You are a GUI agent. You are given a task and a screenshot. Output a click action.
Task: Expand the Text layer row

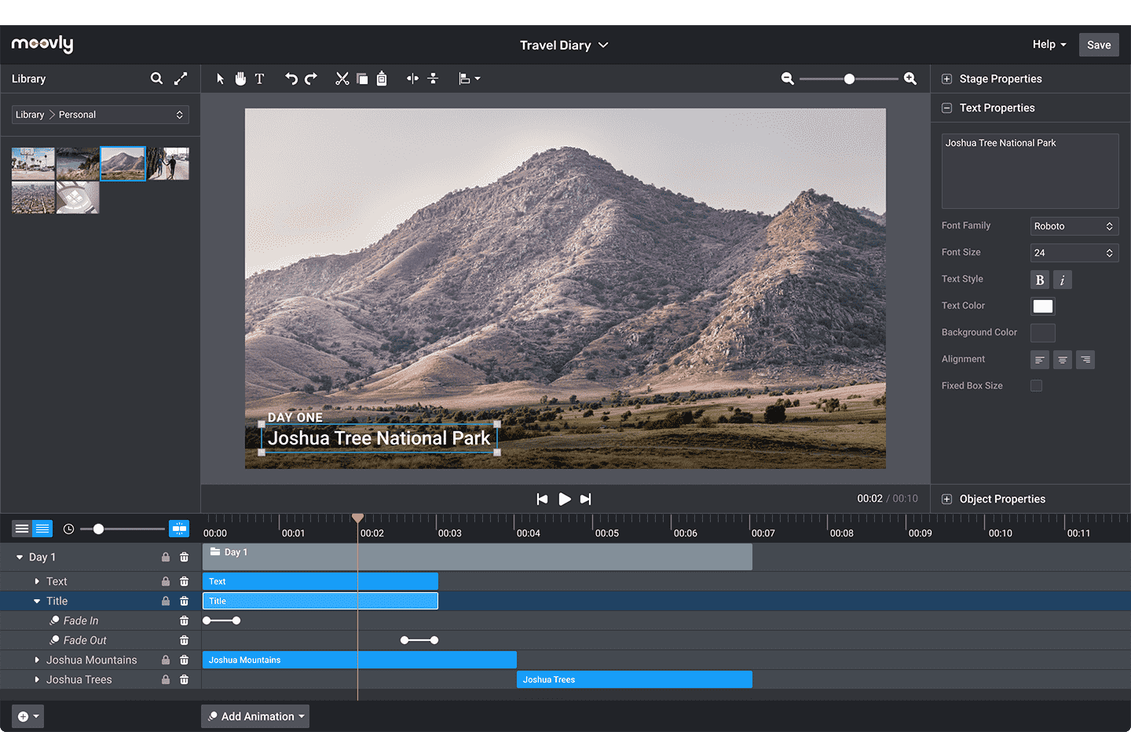tap(37, 581)
